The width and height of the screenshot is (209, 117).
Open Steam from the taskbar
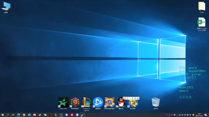pos(40,115)
